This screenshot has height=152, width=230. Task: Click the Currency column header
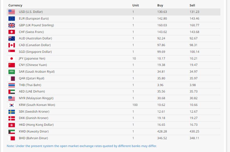[x=15, y=6]
